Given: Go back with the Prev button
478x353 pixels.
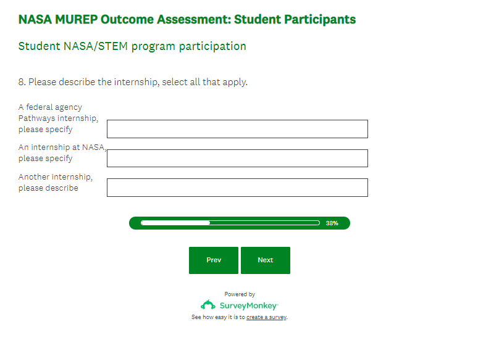Looking at the screenshot, I should (214, 260).
